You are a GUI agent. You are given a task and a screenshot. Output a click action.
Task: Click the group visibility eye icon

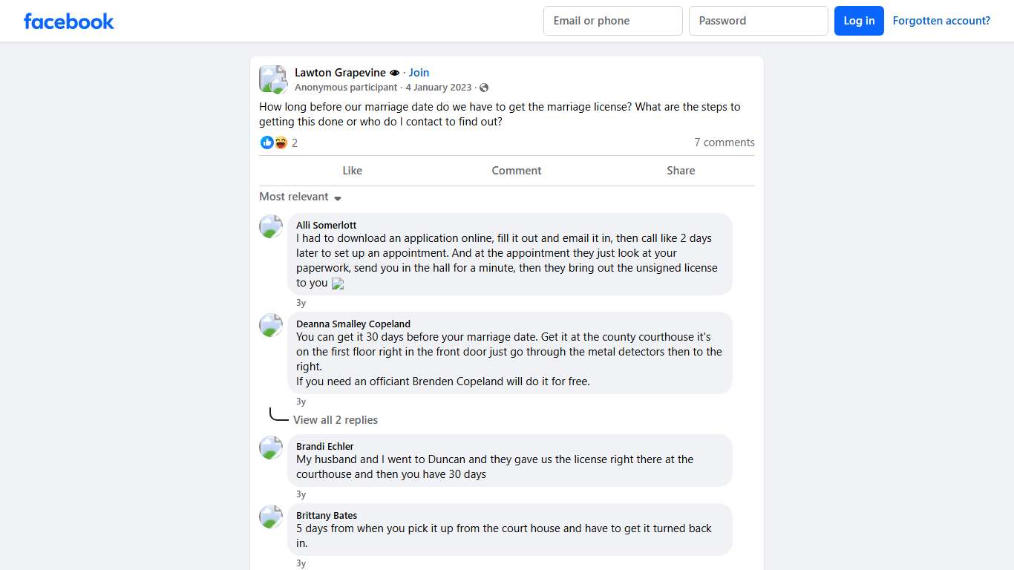[394, 73]
